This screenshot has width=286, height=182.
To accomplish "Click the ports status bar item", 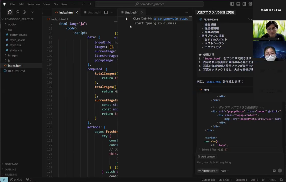I will (x=29, y=180).
